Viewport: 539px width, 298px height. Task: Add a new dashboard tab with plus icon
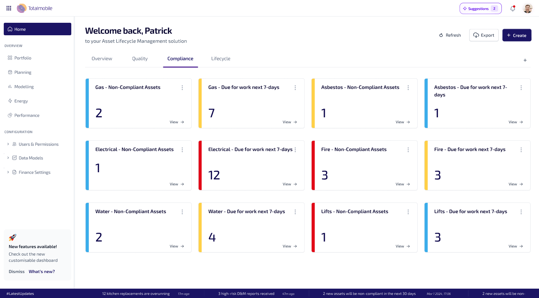(525, 60)
